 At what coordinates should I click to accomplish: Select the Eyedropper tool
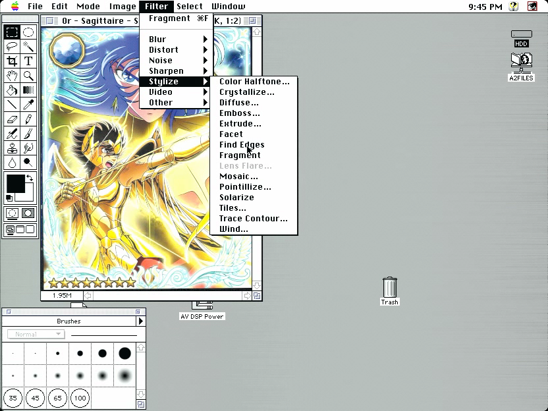pos(28,105)
